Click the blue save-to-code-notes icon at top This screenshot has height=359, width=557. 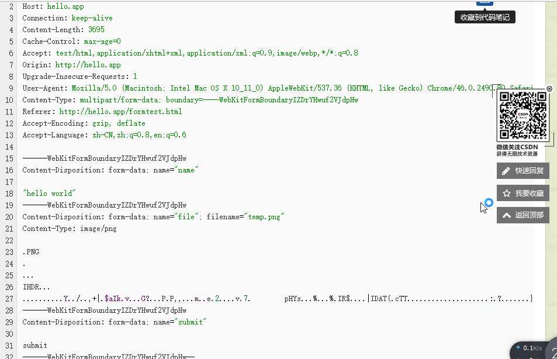click(485, 3)
